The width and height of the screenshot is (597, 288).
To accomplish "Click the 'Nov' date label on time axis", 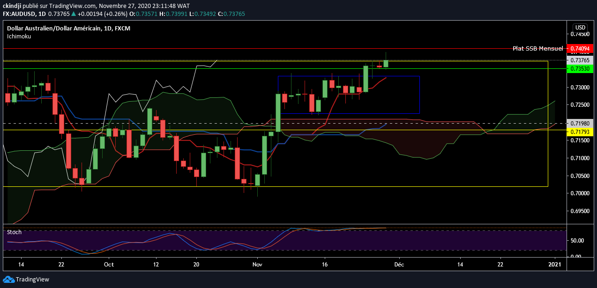I will [257, 265].
